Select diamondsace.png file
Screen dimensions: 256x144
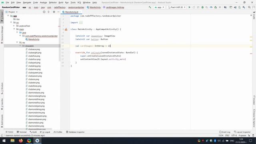tap(36, 92)
